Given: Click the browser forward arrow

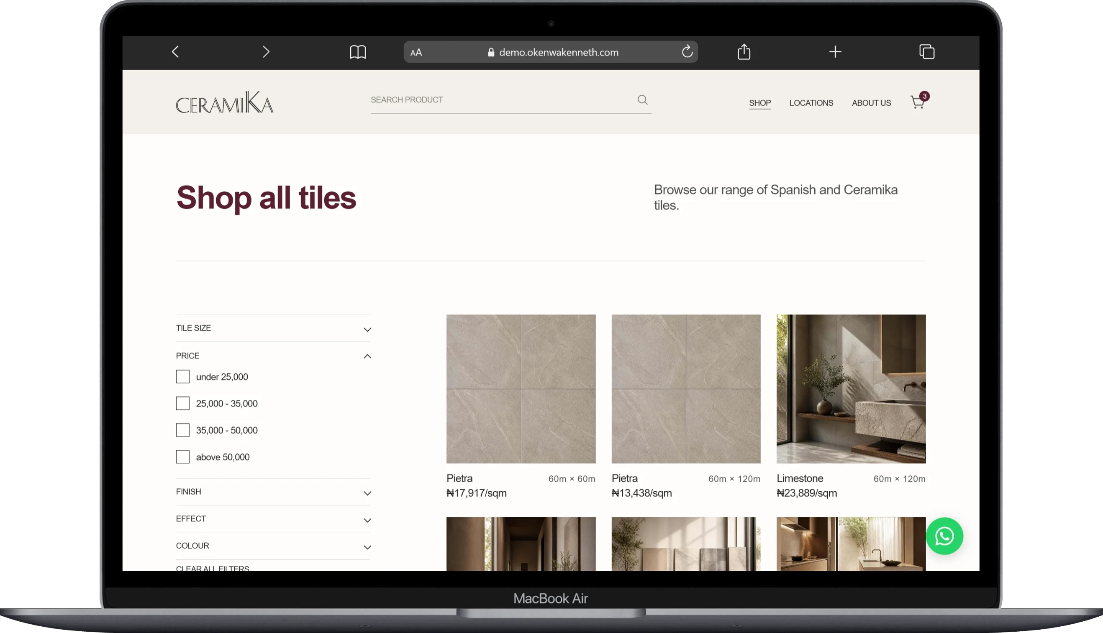Looking at the screenshot, I should click(266, 52).
